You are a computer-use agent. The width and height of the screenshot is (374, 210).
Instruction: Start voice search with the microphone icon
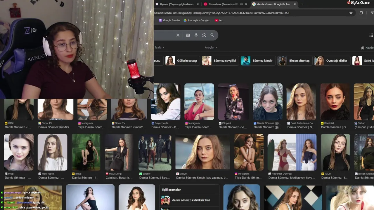(x=196, y=35)
